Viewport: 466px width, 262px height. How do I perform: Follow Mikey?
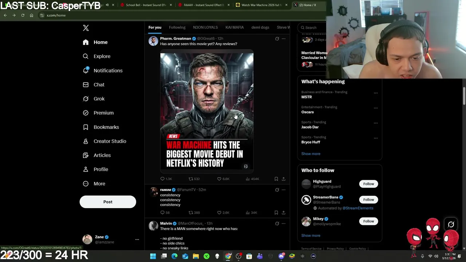pyautogui.click(x=368, y=221)
